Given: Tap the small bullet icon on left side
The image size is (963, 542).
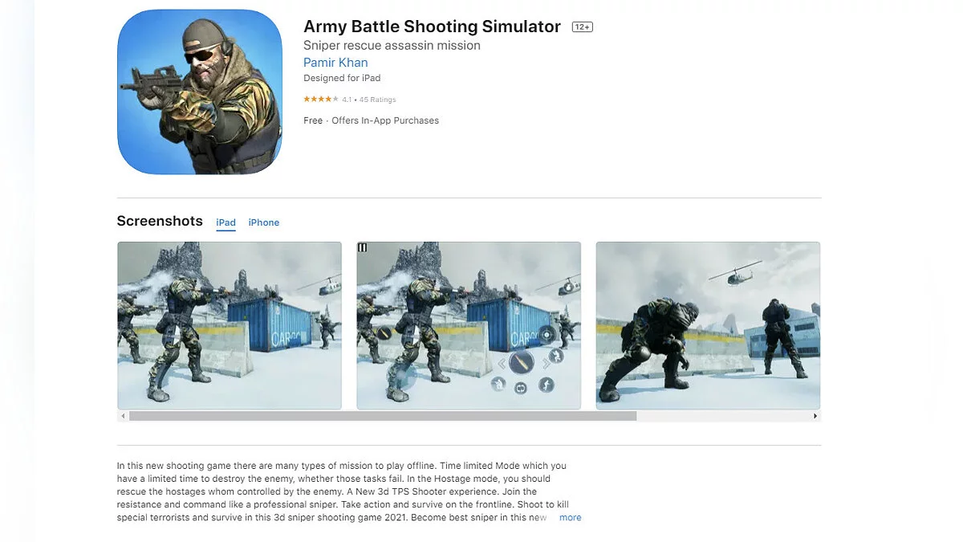Looking at the screenshot, I should tap(384, 332).
